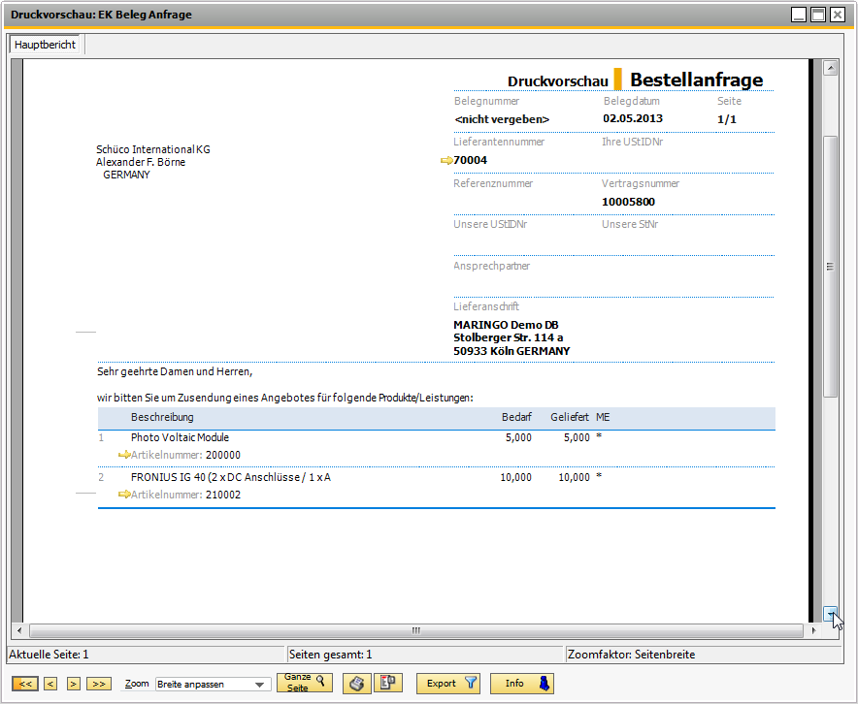Click the vertical scrollbar up arrow
The width and height of the screenshot is (858, 704).
click(830, 68)
